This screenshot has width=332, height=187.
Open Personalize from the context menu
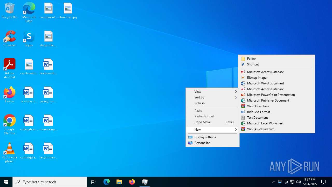click(212, 143)
